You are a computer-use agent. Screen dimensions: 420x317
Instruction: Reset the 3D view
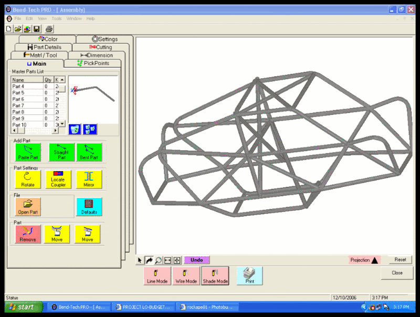[400, 259]
